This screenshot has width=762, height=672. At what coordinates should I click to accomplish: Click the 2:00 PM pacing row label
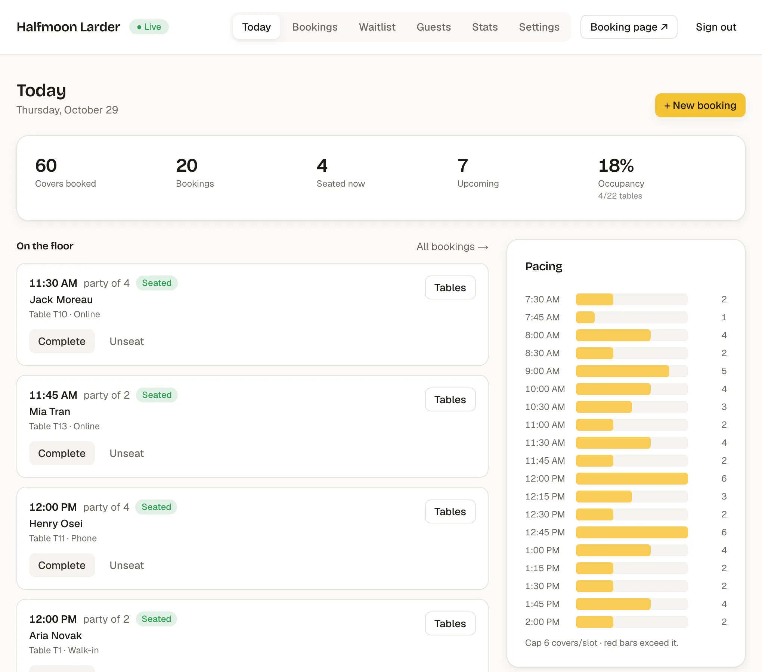coord(542,622)
